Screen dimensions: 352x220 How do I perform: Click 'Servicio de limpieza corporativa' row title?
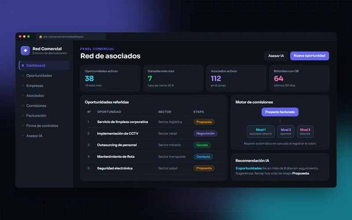click(122, 122)
